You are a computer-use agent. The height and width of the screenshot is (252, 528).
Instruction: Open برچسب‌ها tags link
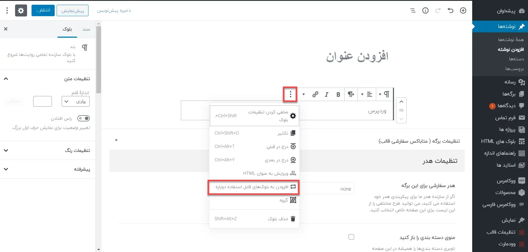514,69
